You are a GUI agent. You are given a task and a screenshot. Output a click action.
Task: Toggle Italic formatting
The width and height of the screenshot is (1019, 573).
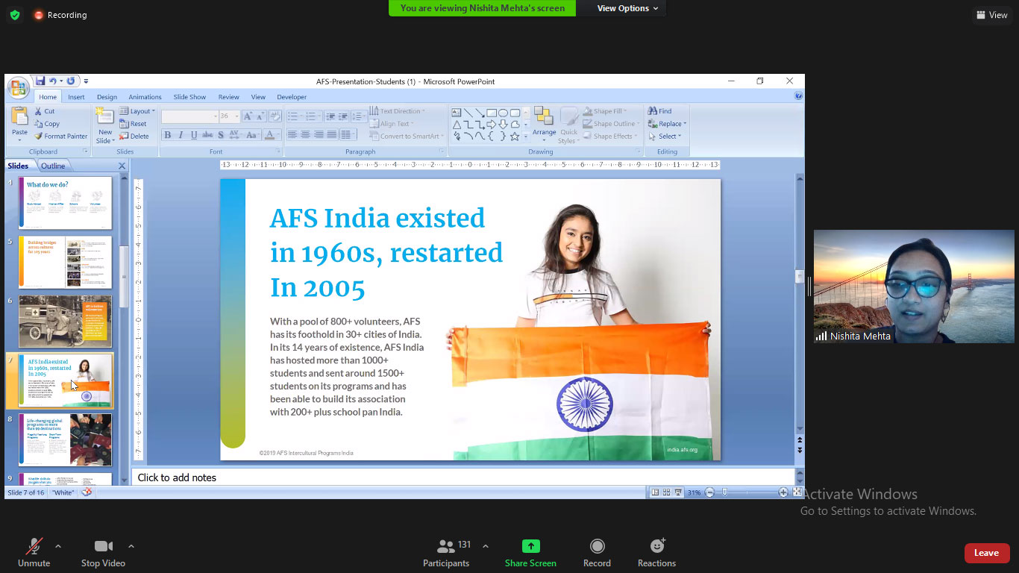click(181, 135)
